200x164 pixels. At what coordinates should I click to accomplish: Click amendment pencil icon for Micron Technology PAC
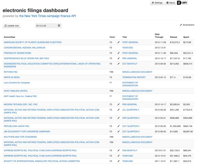coord(118,104)
